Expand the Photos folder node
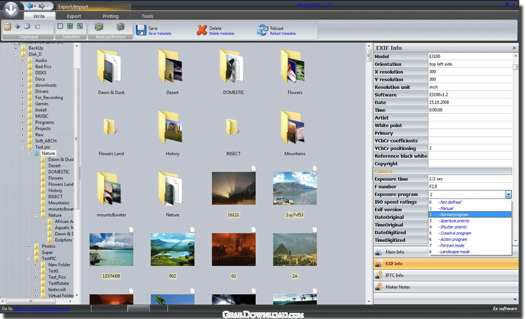Screen dimensions: 526x319 (x=29, y=246)
